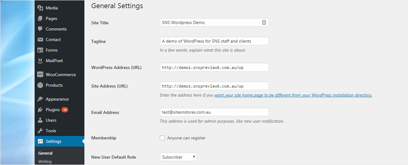Open the New User Default Role dropdown
Screen dimensions: 408x165
178,157
